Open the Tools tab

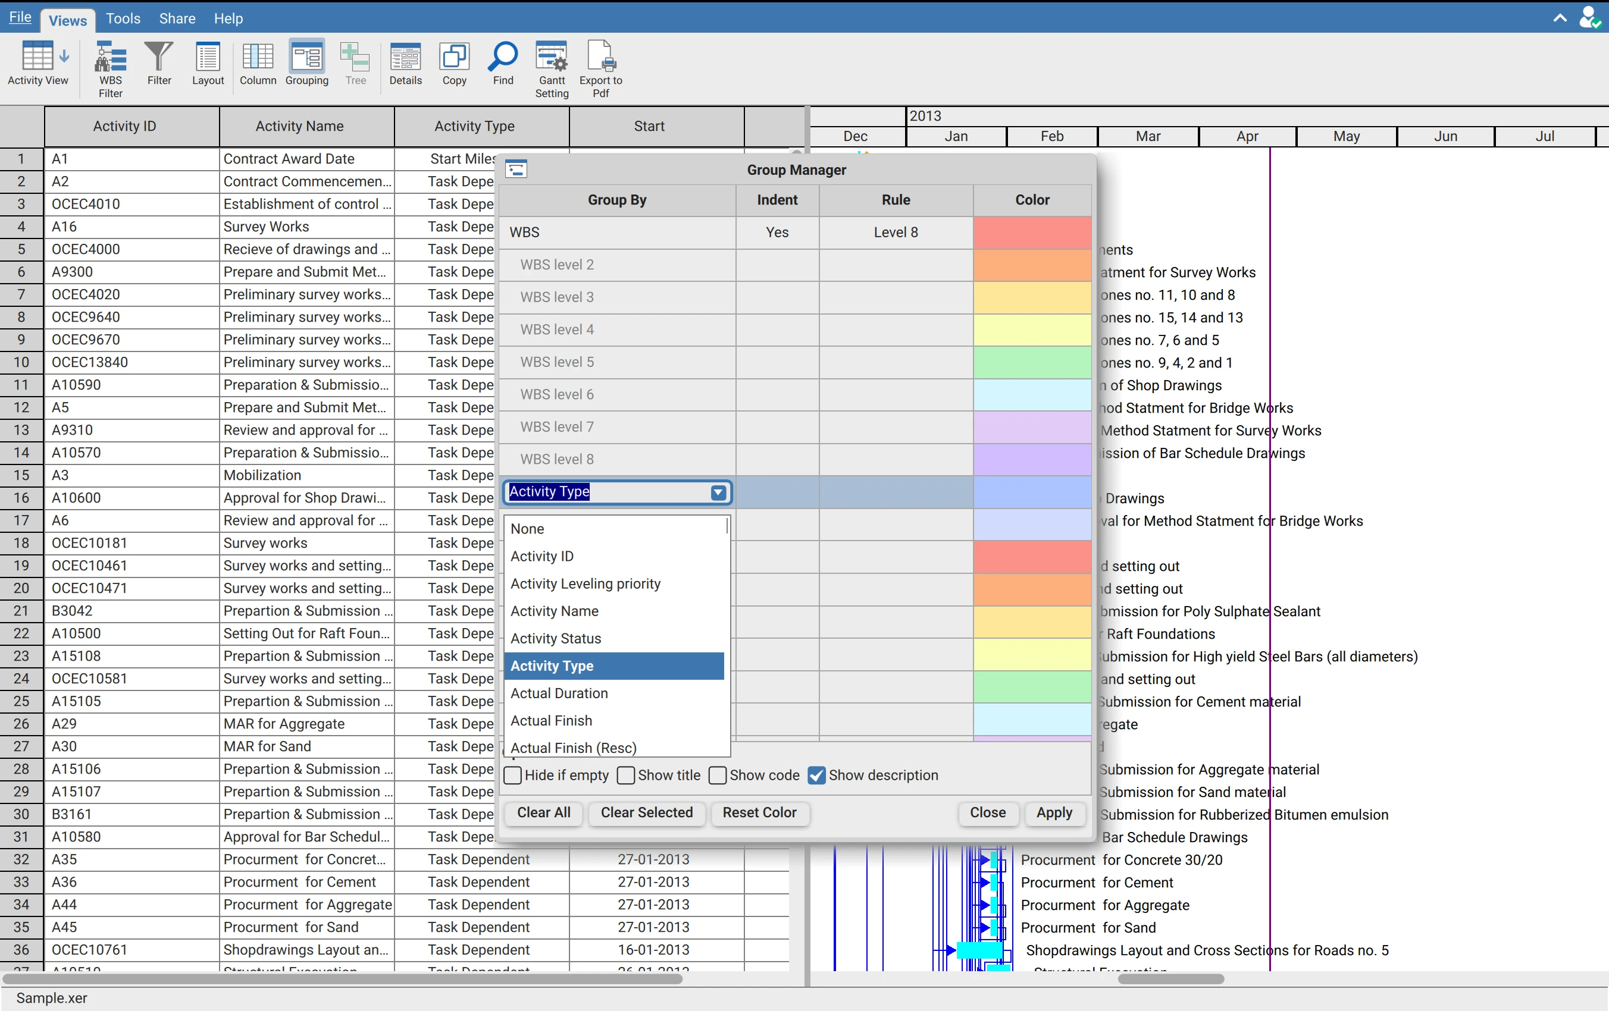click(123, 18)
